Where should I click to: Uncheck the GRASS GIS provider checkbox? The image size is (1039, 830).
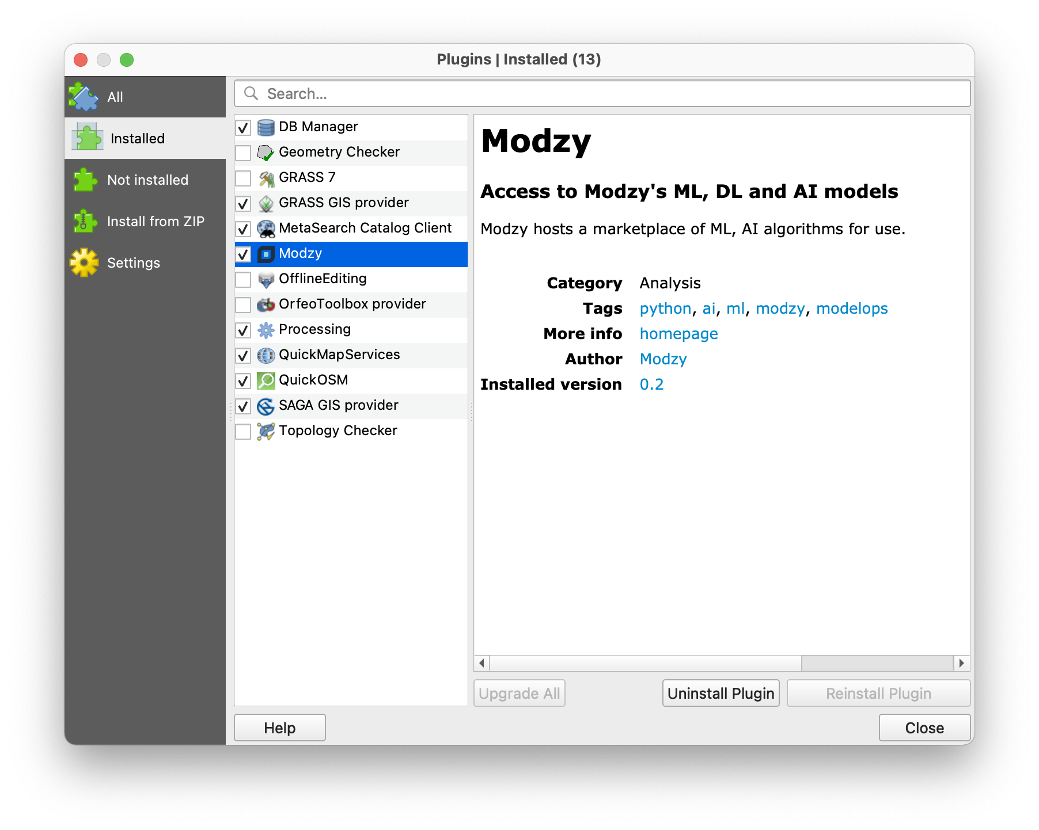pos(244,203)
